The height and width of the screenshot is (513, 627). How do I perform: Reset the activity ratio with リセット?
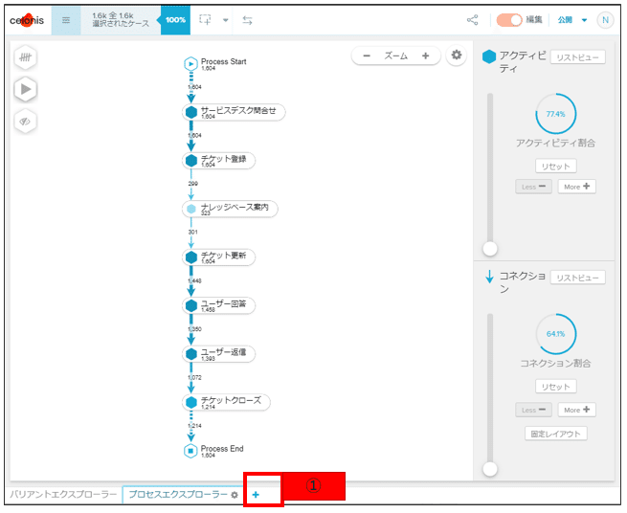click(555, 167)
